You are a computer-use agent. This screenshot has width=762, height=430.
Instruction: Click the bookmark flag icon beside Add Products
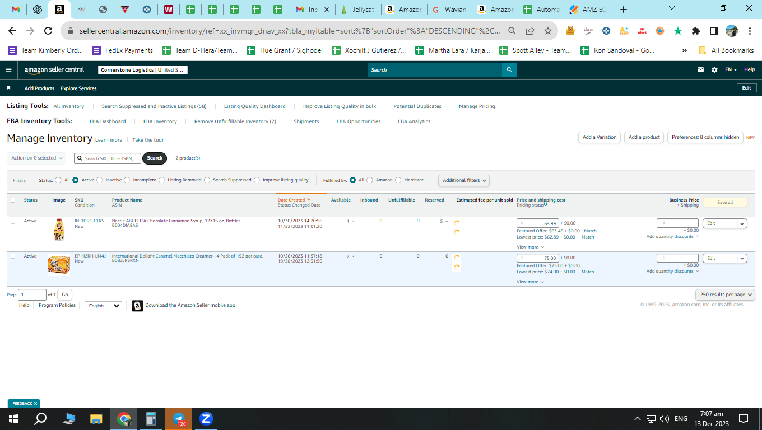pos(8,88)
